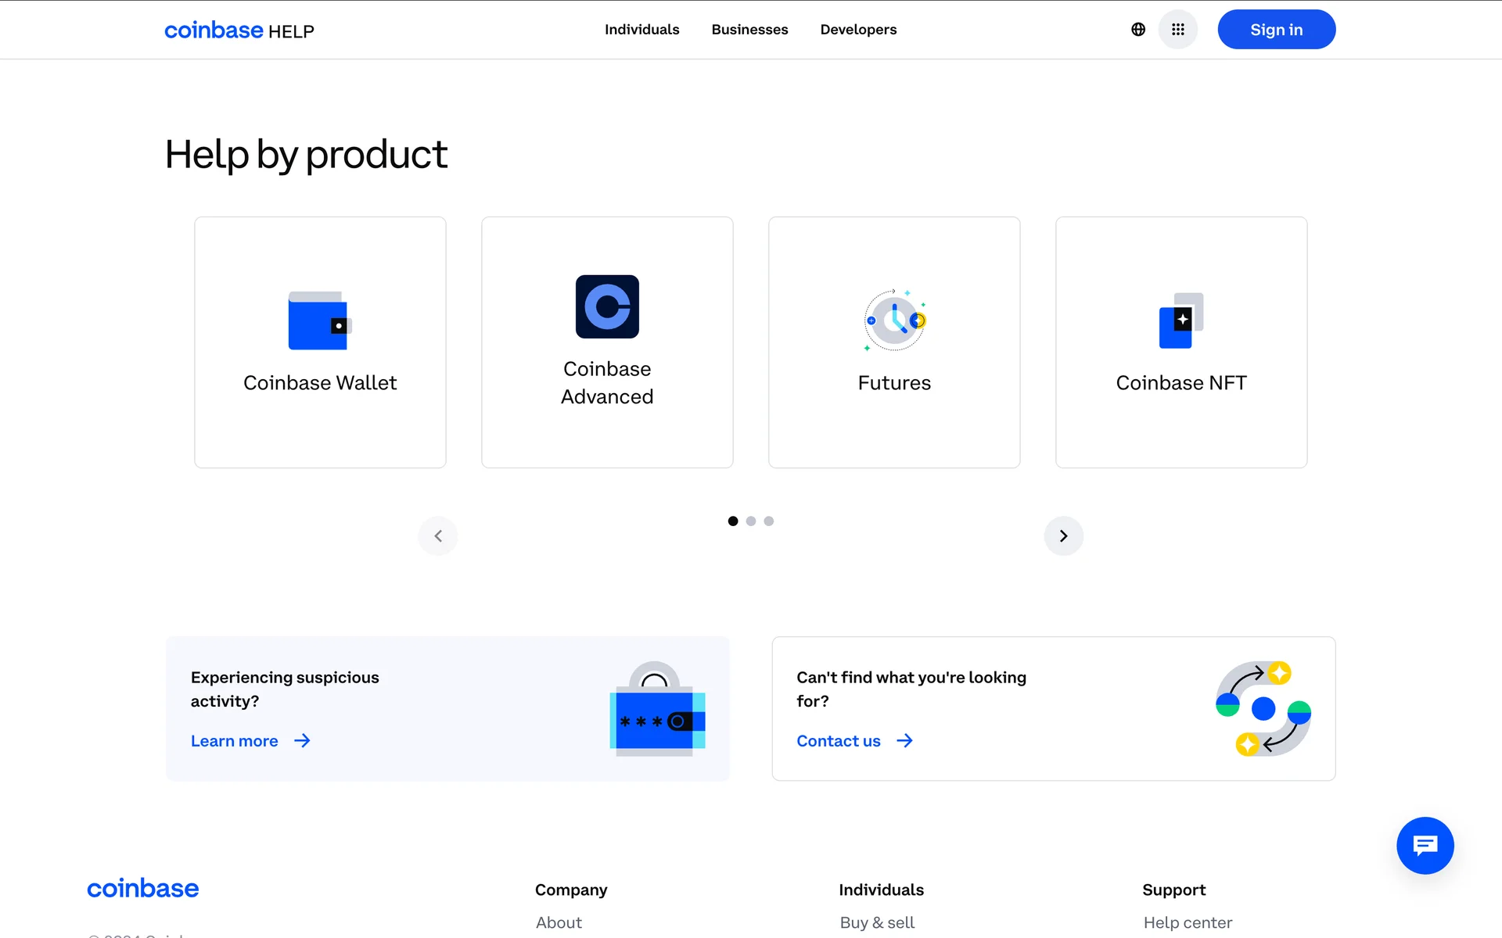The height and width of the screenshot is (938, 1502).
Task: Advance carousel with the right chevron
Action: (x=1063, y=536)
